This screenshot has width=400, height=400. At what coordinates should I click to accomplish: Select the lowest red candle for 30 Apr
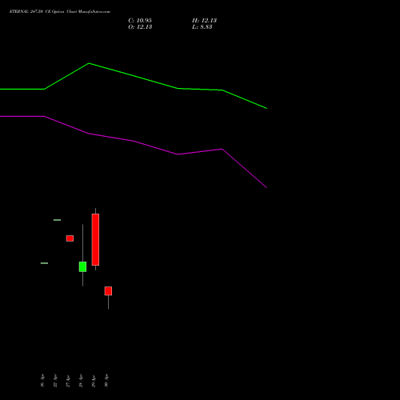pos(108,291)
